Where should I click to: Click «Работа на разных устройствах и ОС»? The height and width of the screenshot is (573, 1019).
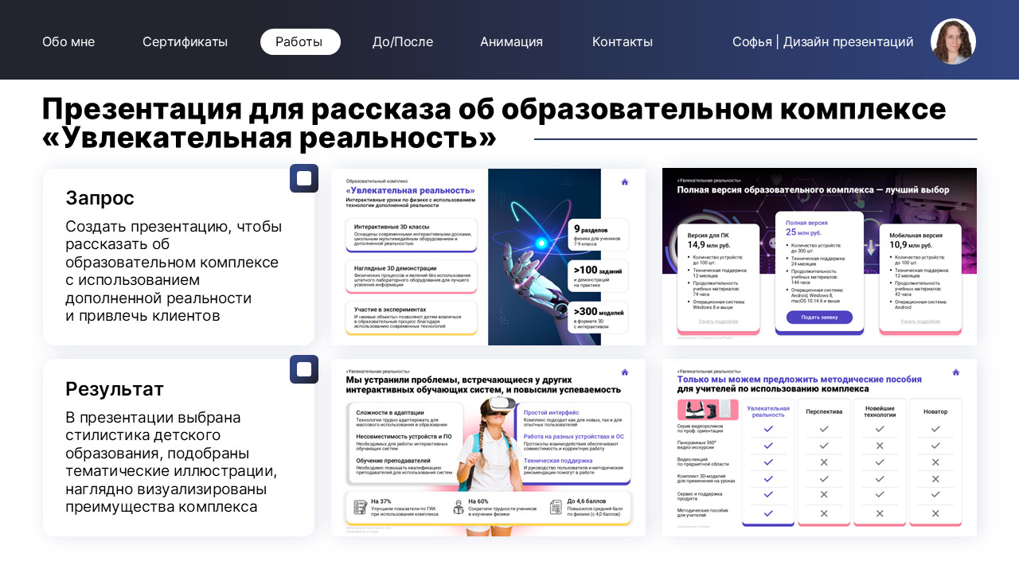[x=574, y=436]
